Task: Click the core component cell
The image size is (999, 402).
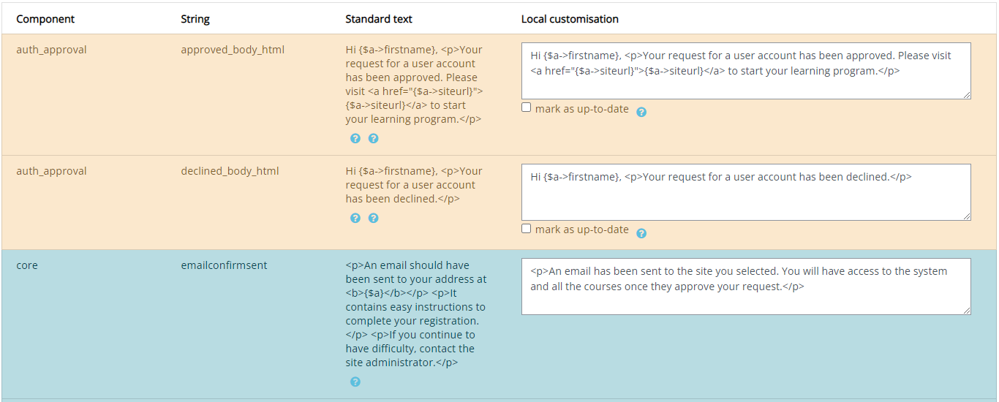Action: (x=27, y=265)
